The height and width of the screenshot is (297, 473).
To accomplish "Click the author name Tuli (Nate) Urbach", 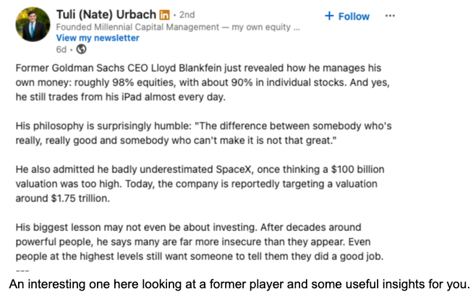I will click(x=106, y=14).
